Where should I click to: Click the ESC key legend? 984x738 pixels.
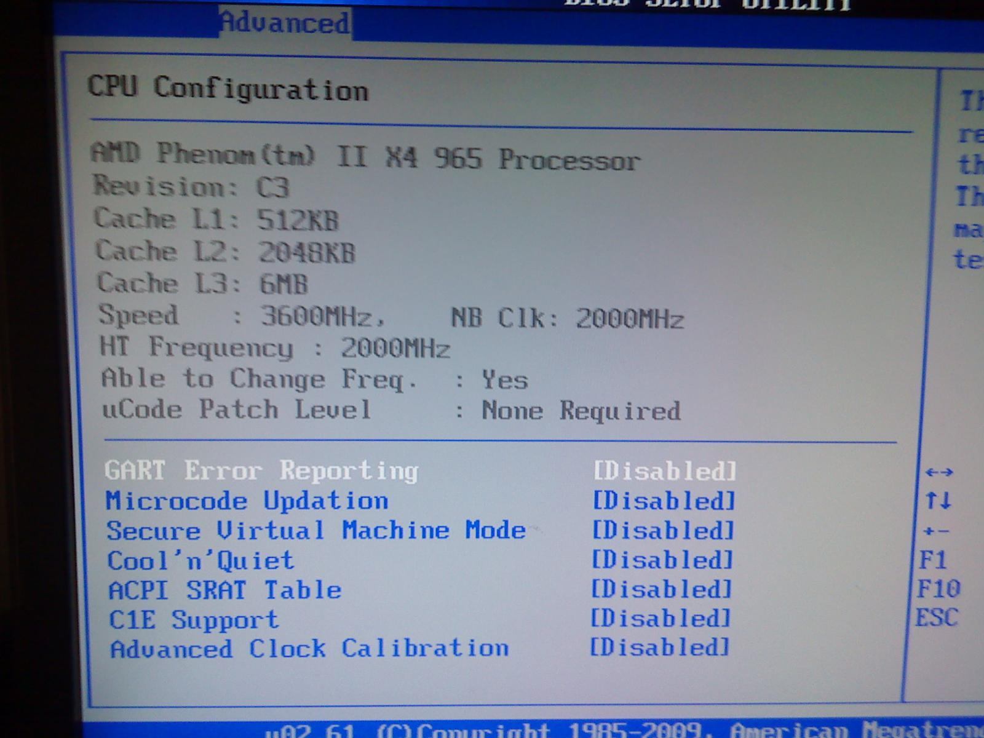[x=937, y=617]
